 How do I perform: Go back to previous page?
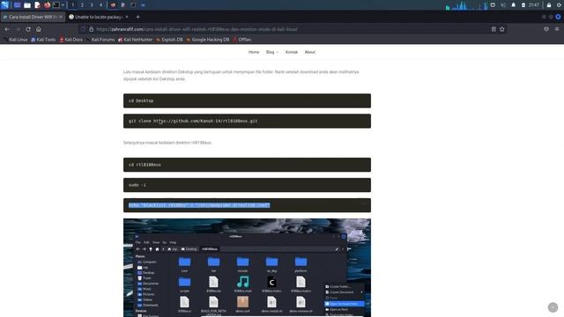(7, 29)
